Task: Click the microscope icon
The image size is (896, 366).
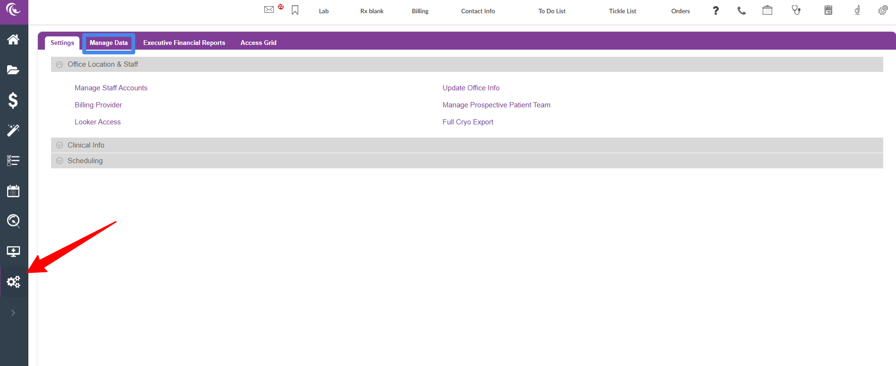Action: pyautogui.click(x=857, y=10)
